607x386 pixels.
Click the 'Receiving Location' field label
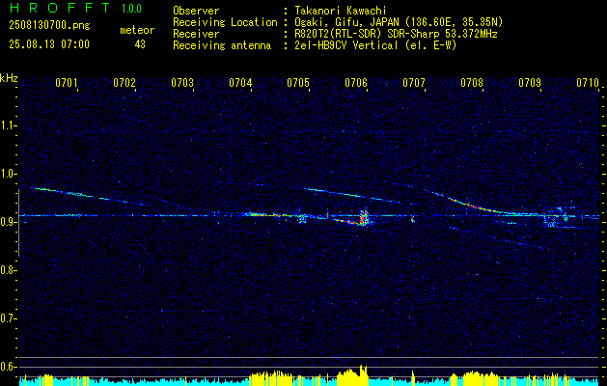225,22
